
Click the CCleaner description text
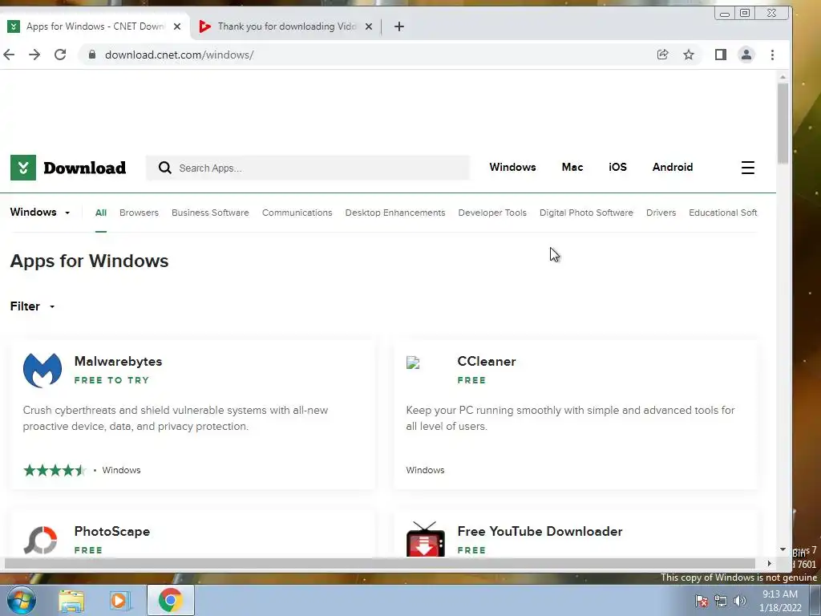point(570,418)
